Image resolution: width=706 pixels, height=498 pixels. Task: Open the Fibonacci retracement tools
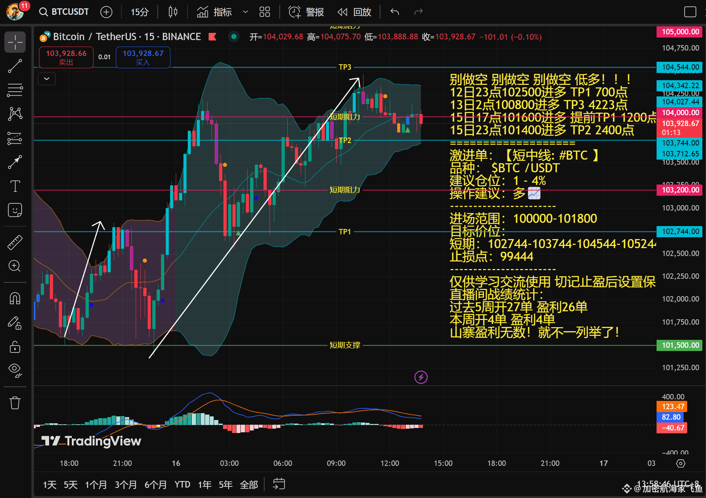[x=15, y=90]
